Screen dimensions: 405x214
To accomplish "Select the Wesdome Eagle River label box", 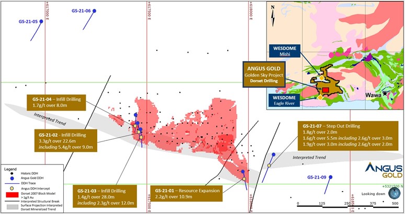I will click(285, 101).
